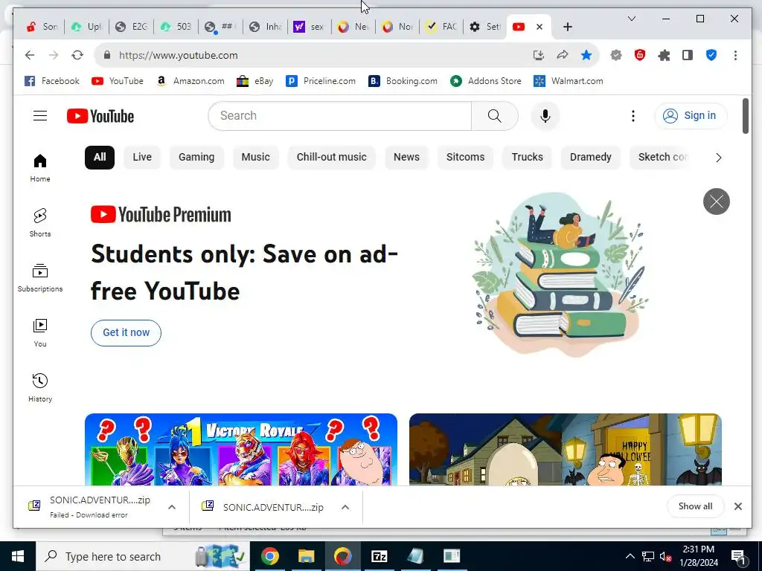Open a new browser tab
This screenshot has height=571, width=762.
pyautogui.click(x=567, y=27)
